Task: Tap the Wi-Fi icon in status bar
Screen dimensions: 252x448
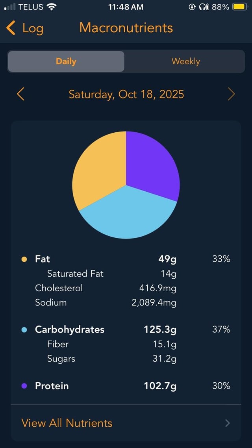Action: (52, 7)
